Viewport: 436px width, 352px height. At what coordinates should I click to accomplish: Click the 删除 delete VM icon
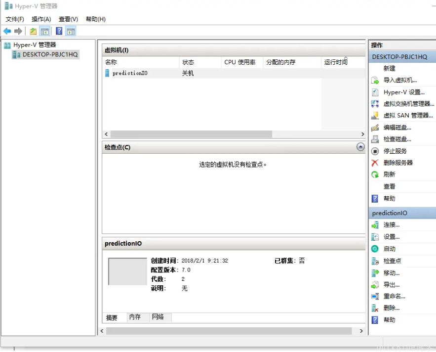tap(375, 308)
